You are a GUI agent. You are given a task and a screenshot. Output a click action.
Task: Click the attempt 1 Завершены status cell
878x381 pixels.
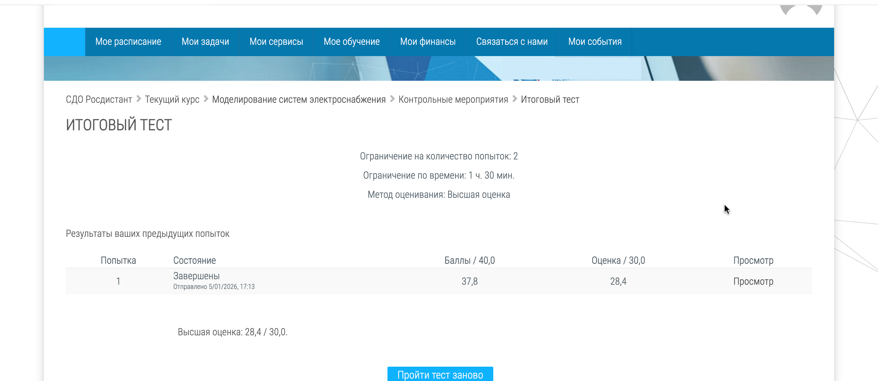coord(196,276)
